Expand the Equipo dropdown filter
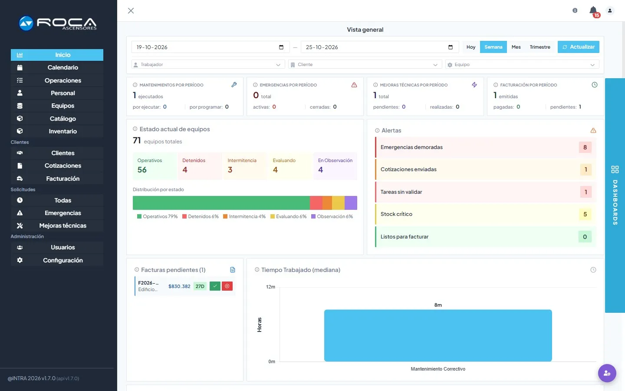Viewport: 625px width, 391px height. tap(522, 65)
